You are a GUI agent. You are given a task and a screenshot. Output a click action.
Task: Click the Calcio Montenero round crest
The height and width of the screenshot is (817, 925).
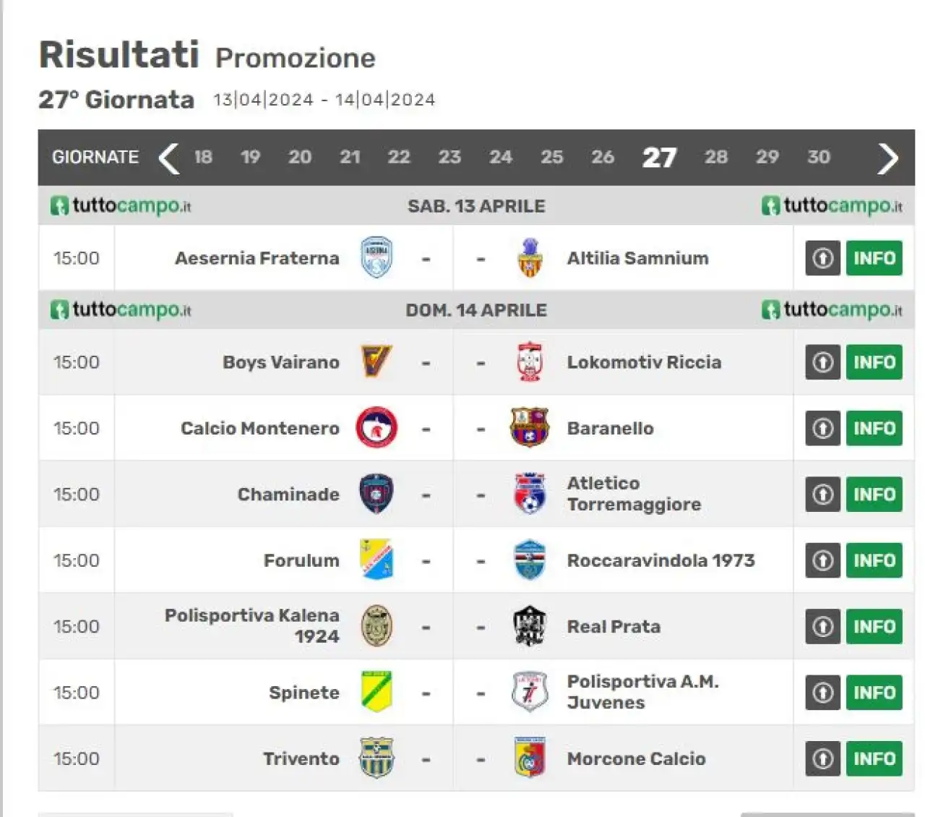coord(377,428)
